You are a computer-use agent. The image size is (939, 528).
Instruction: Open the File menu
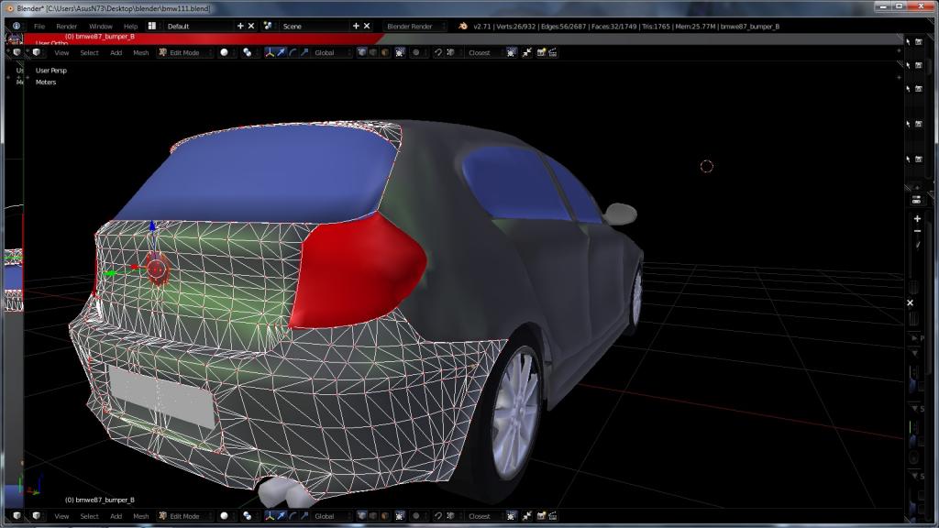39,27
